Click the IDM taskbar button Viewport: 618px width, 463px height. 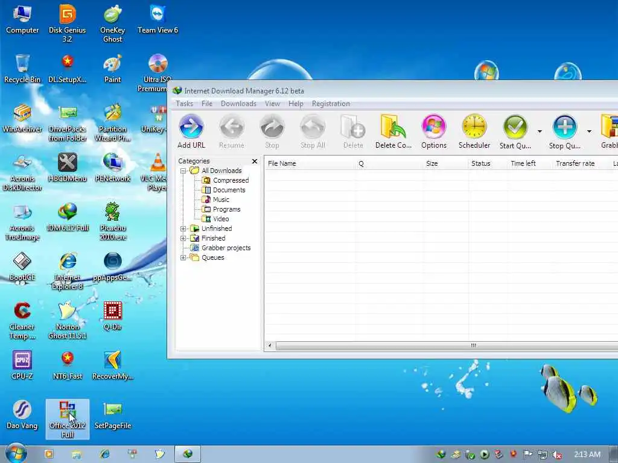pos(188,454)
